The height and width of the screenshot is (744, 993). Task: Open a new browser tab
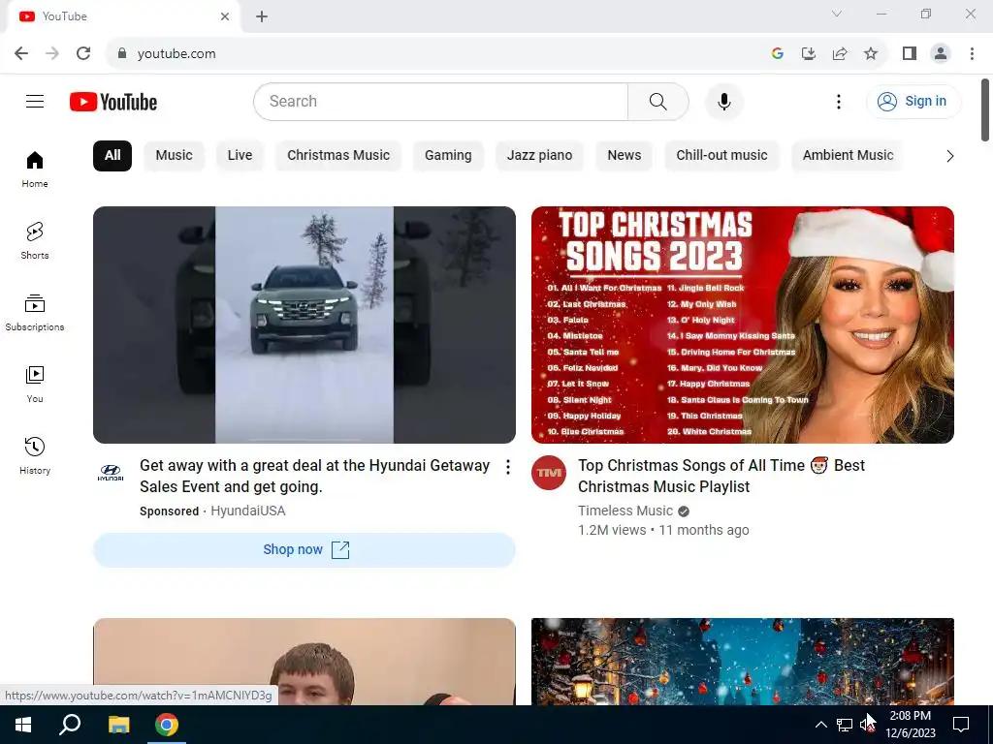262,16
